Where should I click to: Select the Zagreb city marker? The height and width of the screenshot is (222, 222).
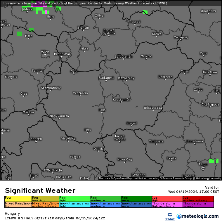tap(36, 141)
